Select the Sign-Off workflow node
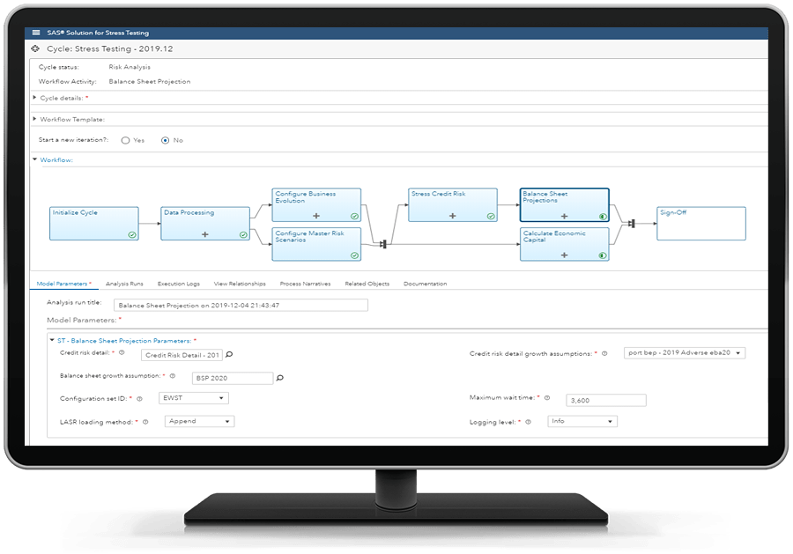793x554 pixels. click(x=701, y=224)
